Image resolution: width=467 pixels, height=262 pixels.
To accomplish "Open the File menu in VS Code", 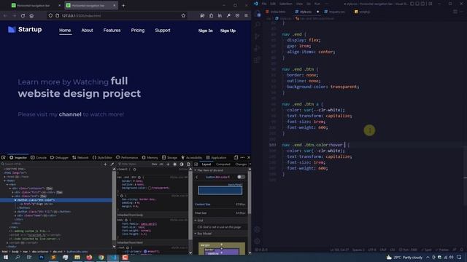I will point(264,4).
